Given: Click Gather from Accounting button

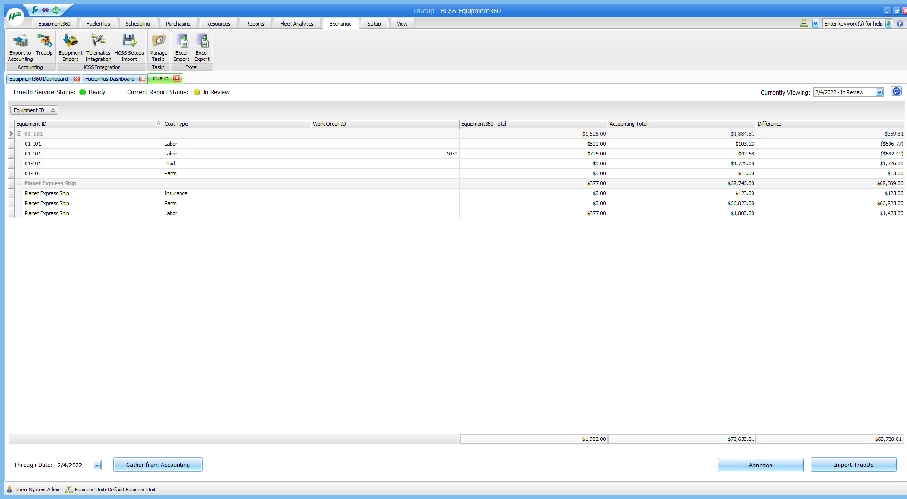Looking at the screenshot, I should click(158, 465).
